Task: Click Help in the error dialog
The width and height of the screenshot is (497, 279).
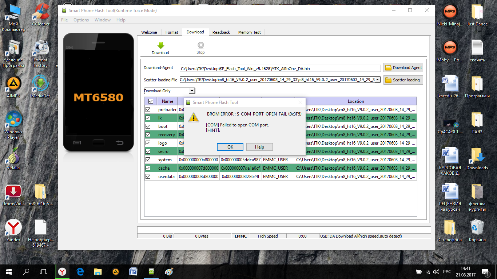Action: click(259, 147)
